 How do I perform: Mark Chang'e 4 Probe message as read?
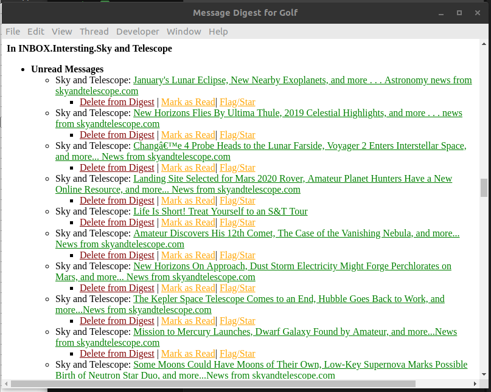188,168
